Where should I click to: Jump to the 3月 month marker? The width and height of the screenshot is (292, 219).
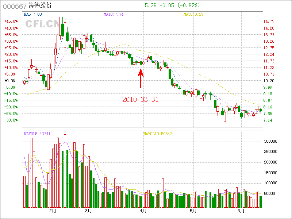88,211
